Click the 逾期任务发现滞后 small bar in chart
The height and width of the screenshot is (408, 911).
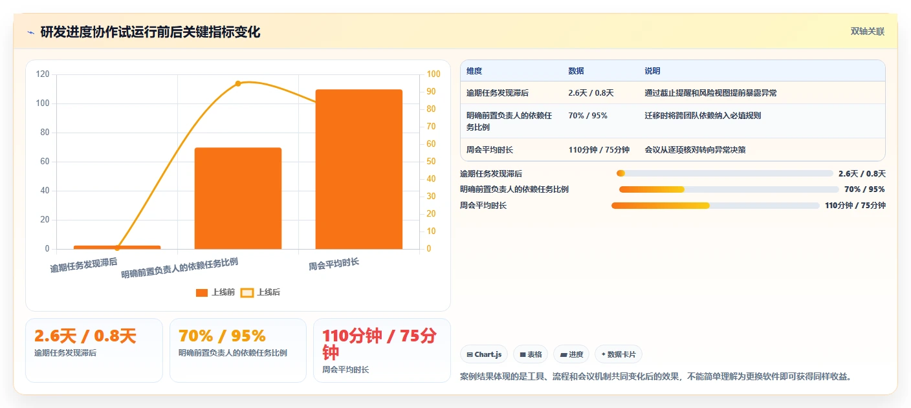pos(117,247)
